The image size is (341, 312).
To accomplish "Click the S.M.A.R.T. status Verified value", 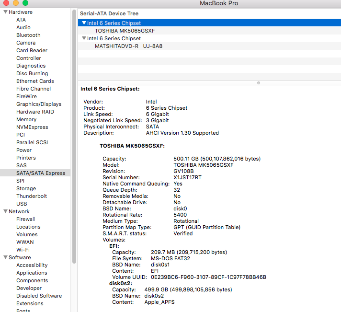I will (x=183, y=233).
